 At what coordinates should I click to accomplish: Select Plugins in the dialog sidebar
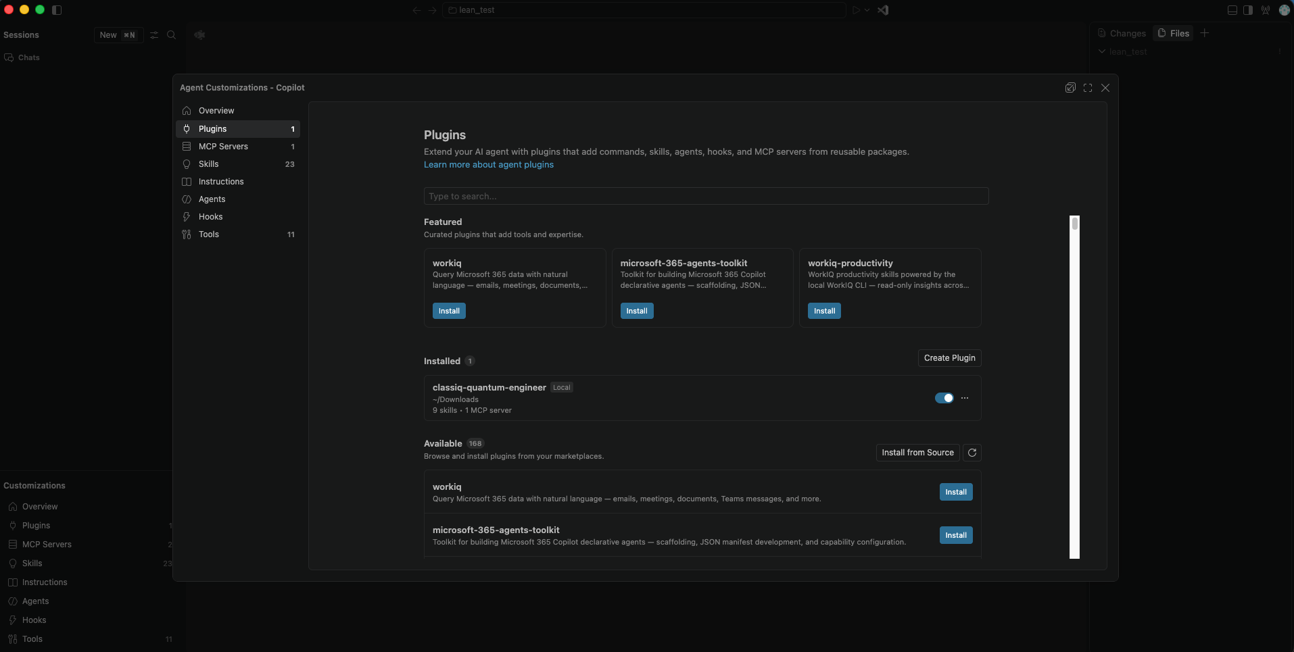click(238, 129)
